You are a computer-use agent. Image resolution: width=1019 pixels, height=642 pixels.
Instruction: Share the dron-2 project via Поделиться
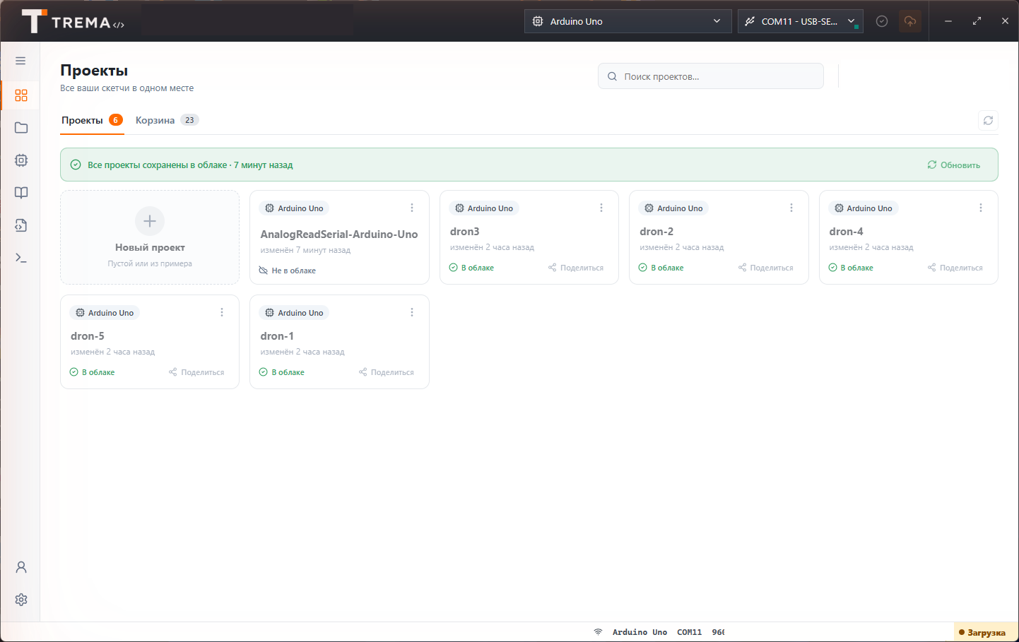click(766, 268)
